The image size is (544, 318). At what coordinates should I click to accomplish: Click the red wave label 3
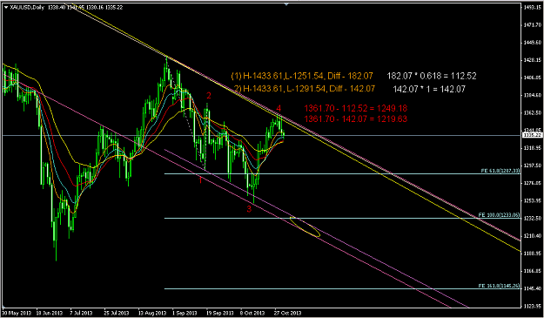pyautogui.click(x=249, y=209)
